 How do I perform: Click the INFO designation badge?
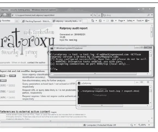[x=3, y=81]
